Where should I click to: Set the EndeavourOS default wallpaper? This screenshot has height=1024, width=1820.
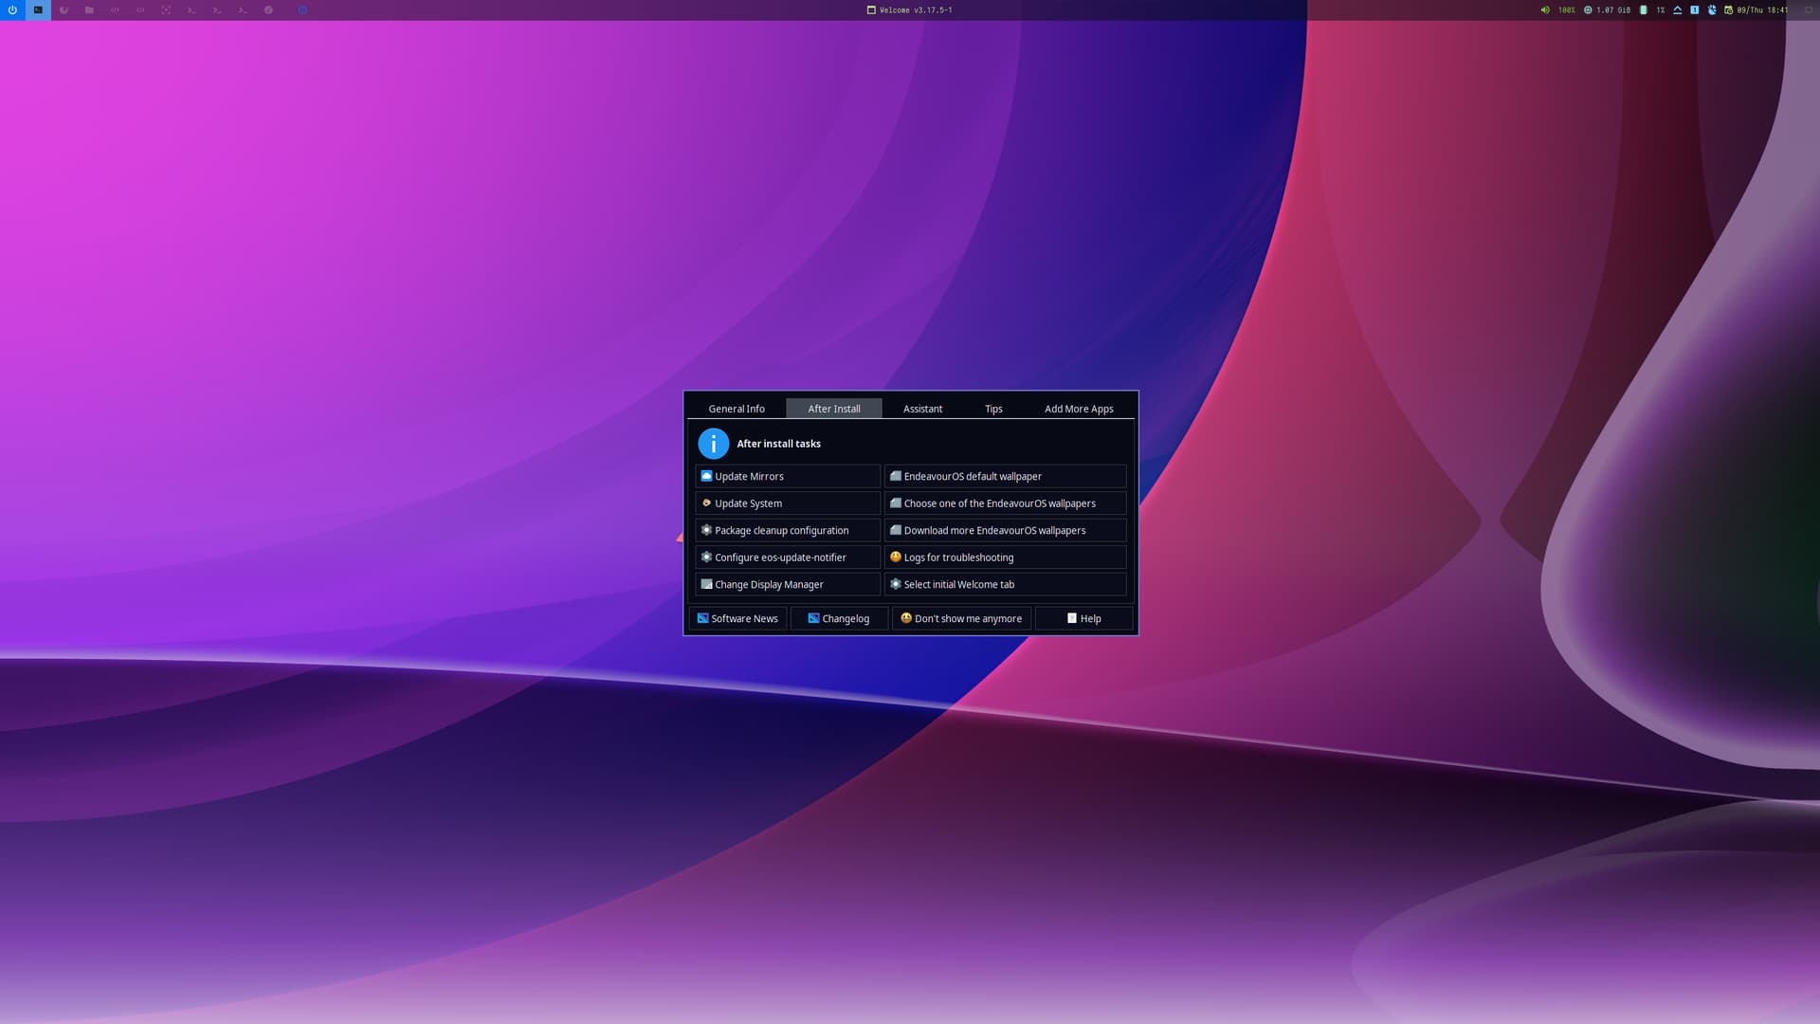pyautogui.click(x=1004, y=475)
